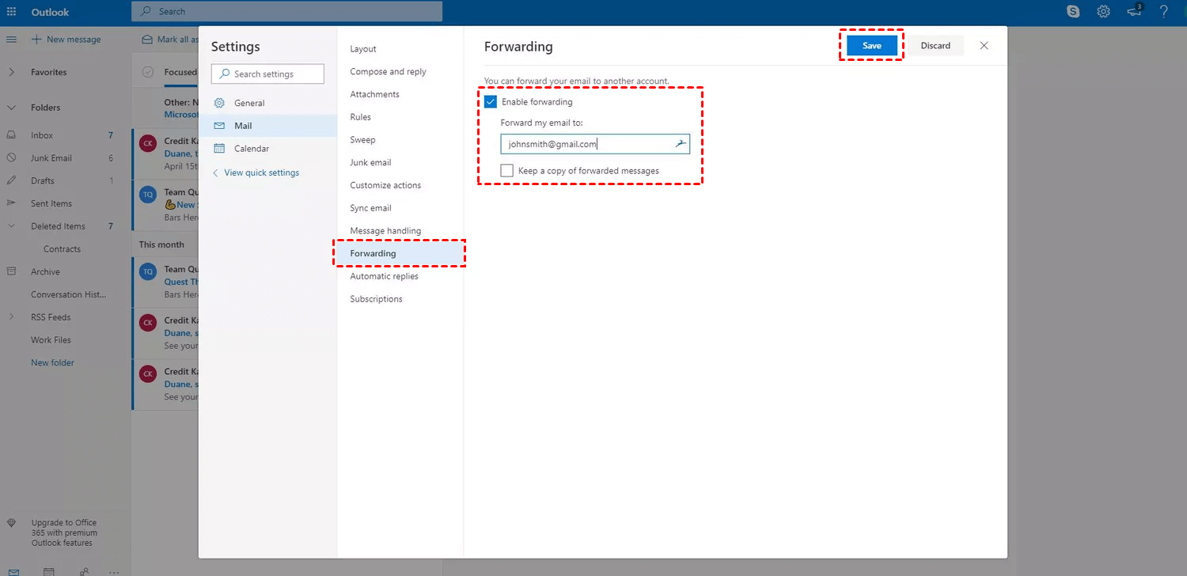Viewport: 1187px width, 576px height.
Task: Open the notifications megaphone icon
Action: coord(1134,12)
